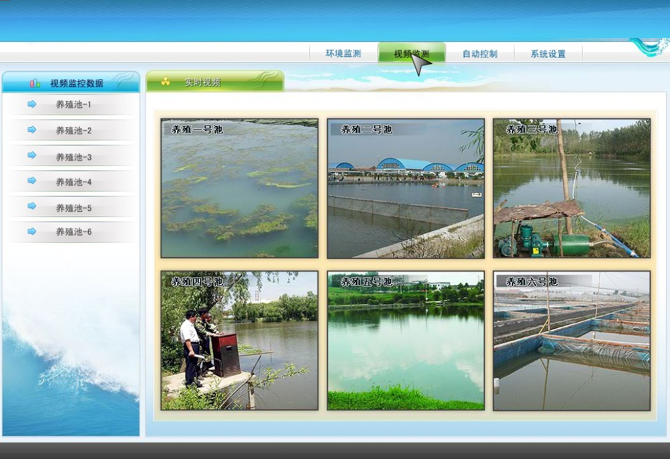Switch to the 视频监测 tab
Image resolution: width=670 pixels, height=459 pixels.
click(x=411, y=53)
